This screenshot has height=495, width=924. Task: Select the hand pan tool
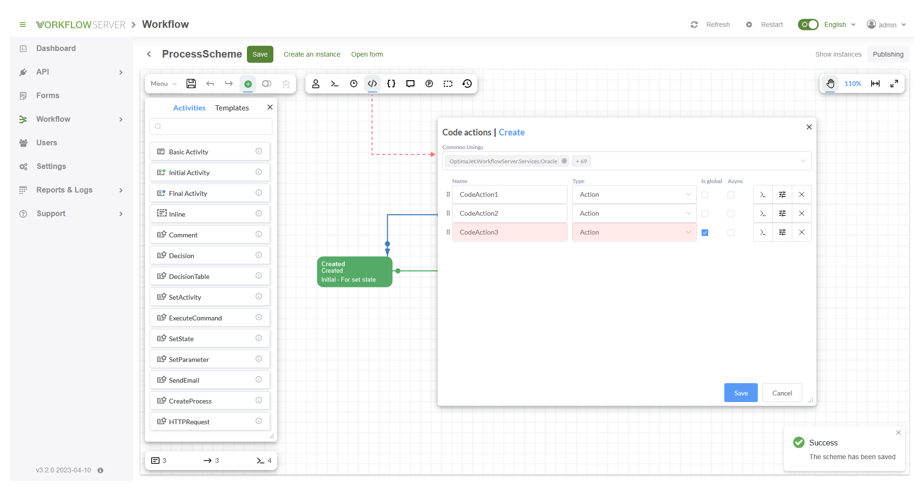(831, 84)
